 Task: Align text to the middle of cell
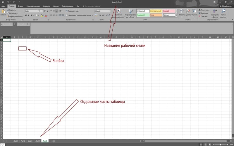tap(54, 11)
